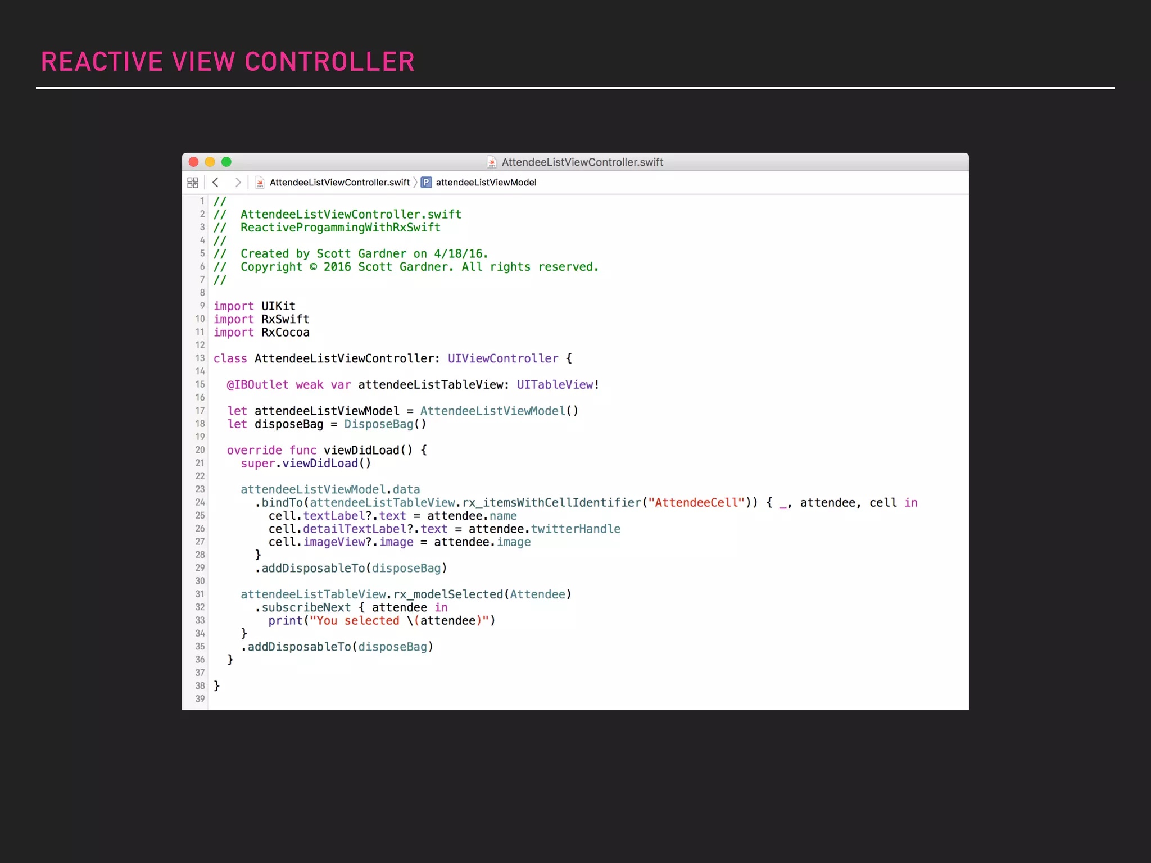The height and width of the screenshot is (863, 1151).
Task: Click the import RxCocoa line
Action: [x=261, y=333]
